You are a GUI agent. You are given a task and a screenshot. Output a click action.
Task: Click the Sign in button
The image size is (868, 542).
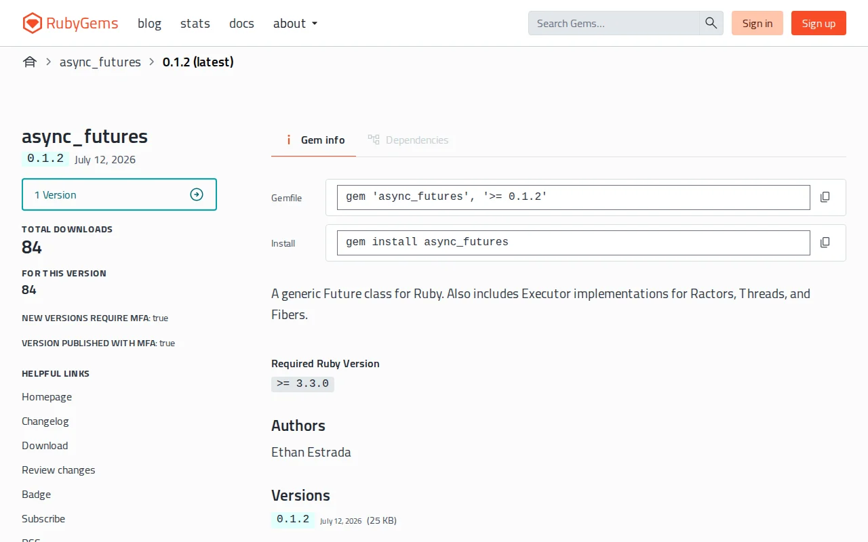pos(757,23)
